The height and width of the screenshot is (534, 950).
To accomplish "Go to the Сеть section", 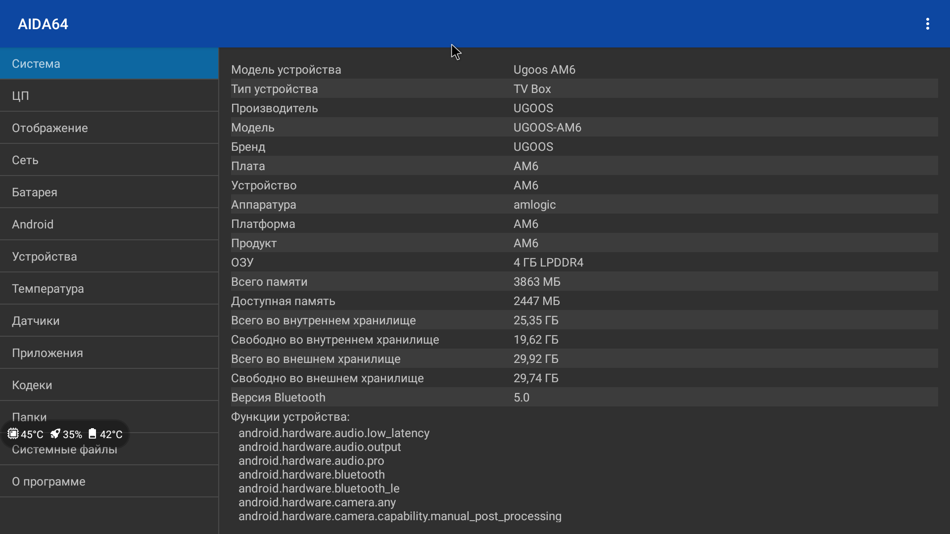I will (x=109, y=160).
